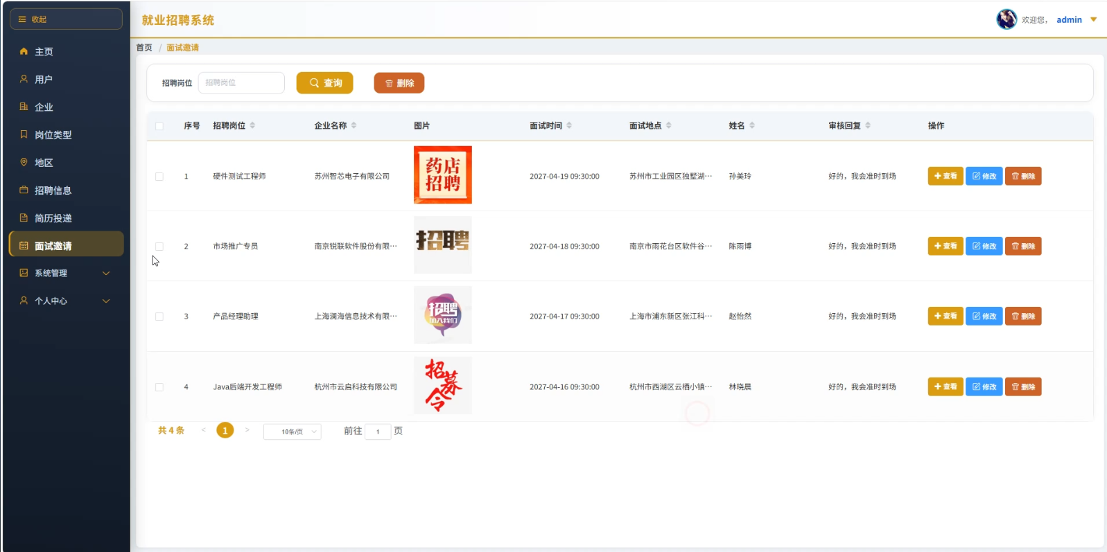
Task: Edit 陈雨博's interview with 修改
Action: [984, 246]
